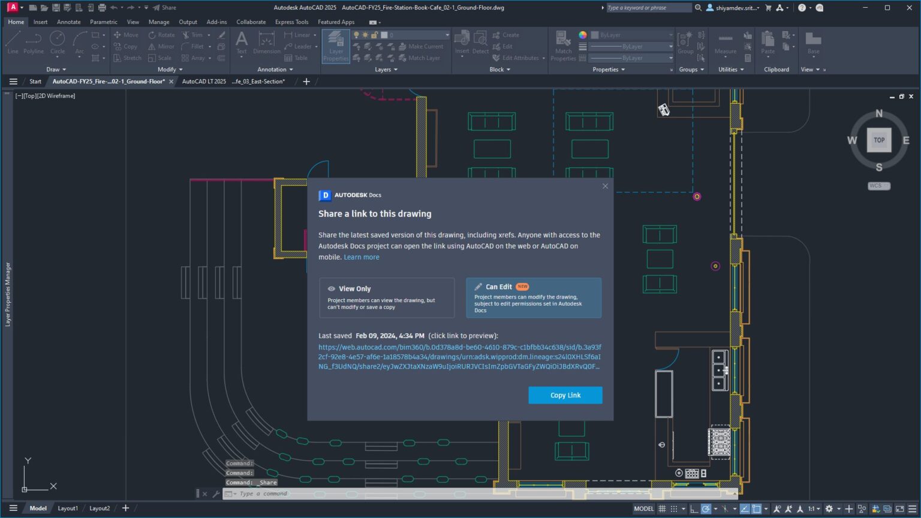Activate the Measure tool
The image size is (921, 518).
725,42
